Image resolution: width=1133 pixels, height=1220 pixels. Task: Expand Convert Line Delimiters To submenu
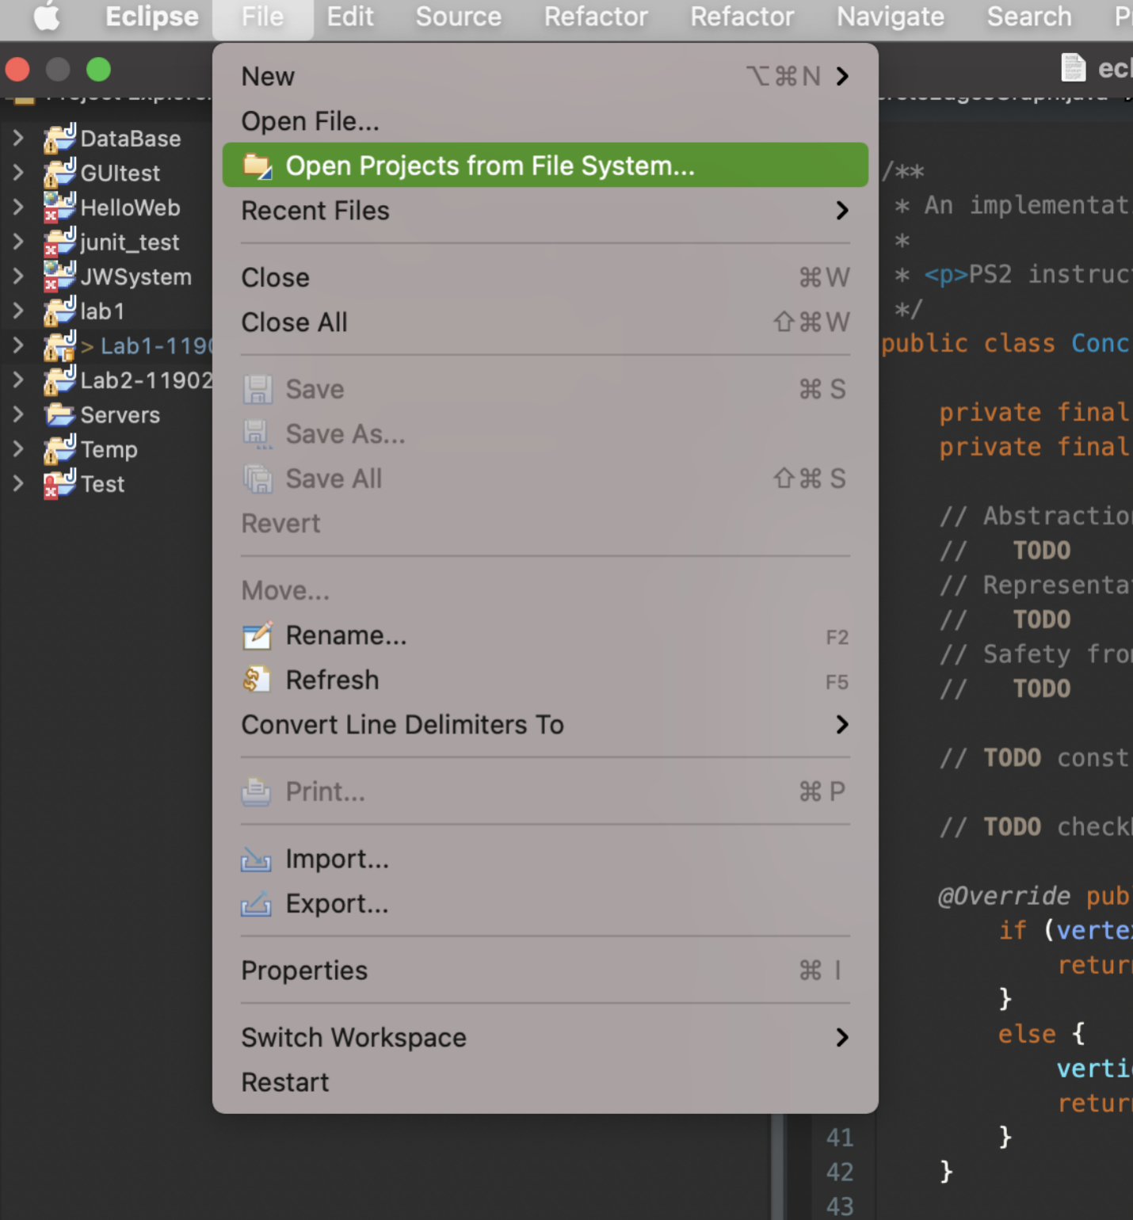click(545, 725)
